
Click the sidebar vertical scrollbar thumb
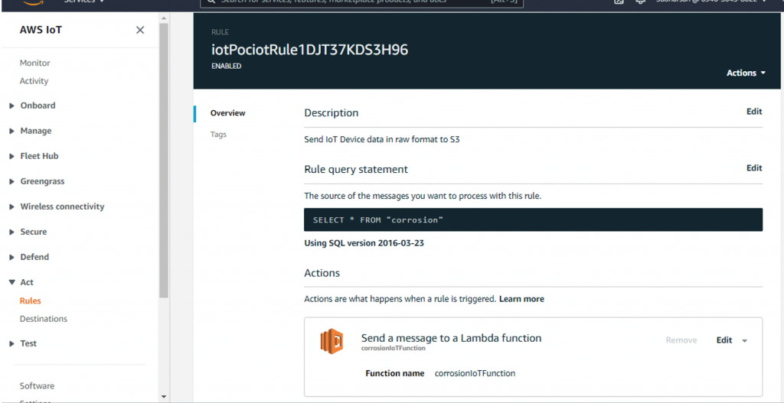164,160
